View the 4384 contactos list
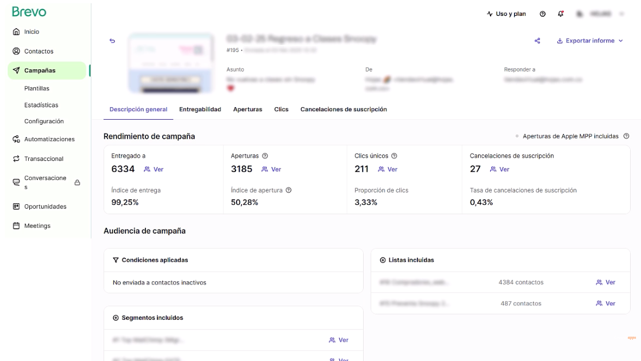Screen dimensions: 641x361 [605, 282]
